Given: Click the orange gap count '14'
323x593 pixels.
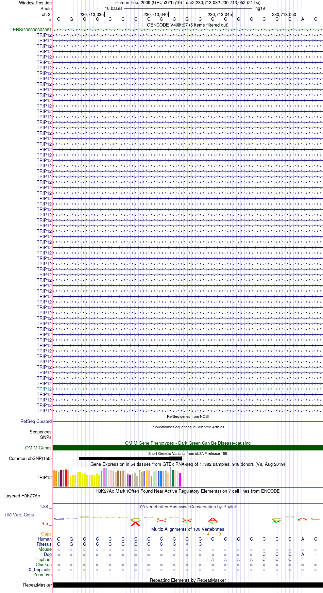Looking at the screenshot, I should [207, 534].
